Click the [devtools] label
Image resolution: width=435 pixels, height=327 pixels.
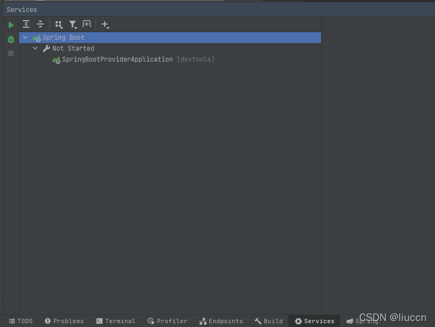pos(196,59)
